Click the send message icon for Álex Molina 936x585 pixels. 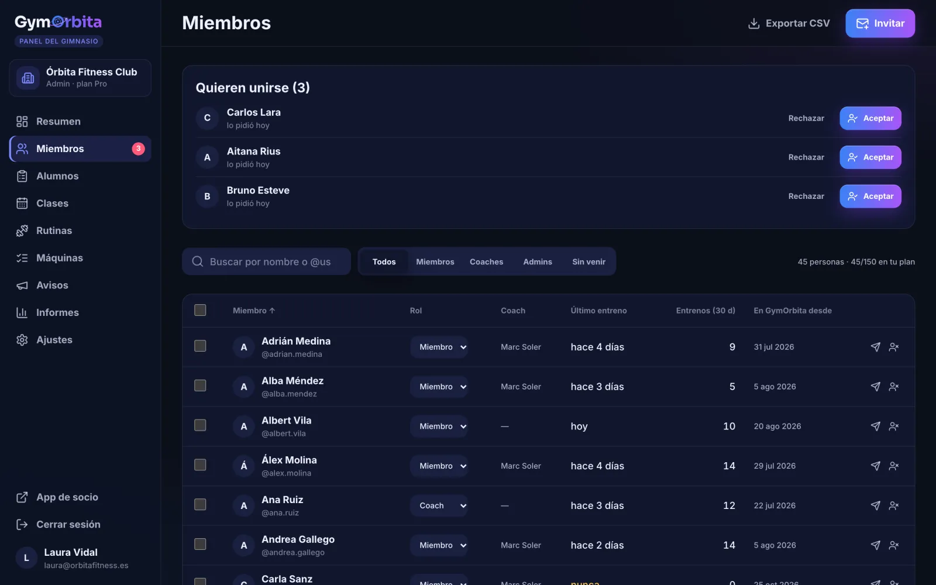[875, 466]
